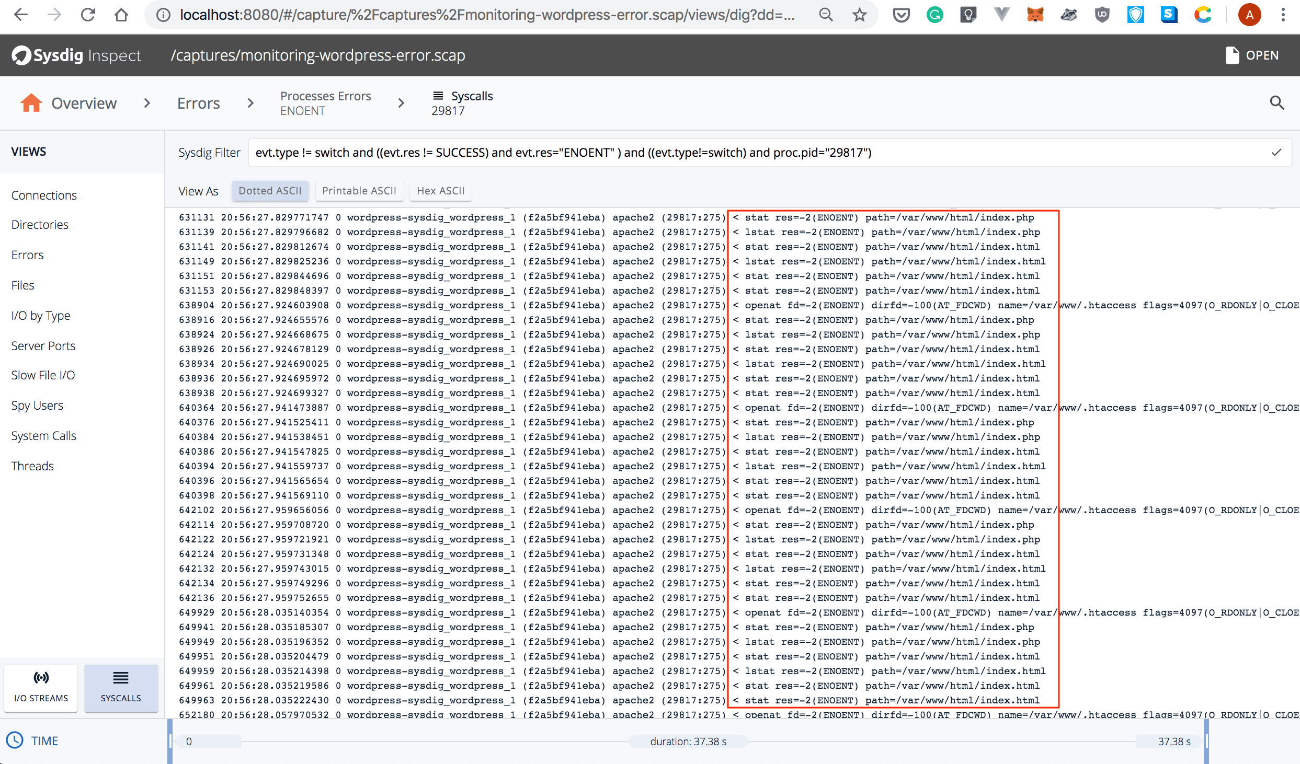Open the Directories view

(40, 225)
